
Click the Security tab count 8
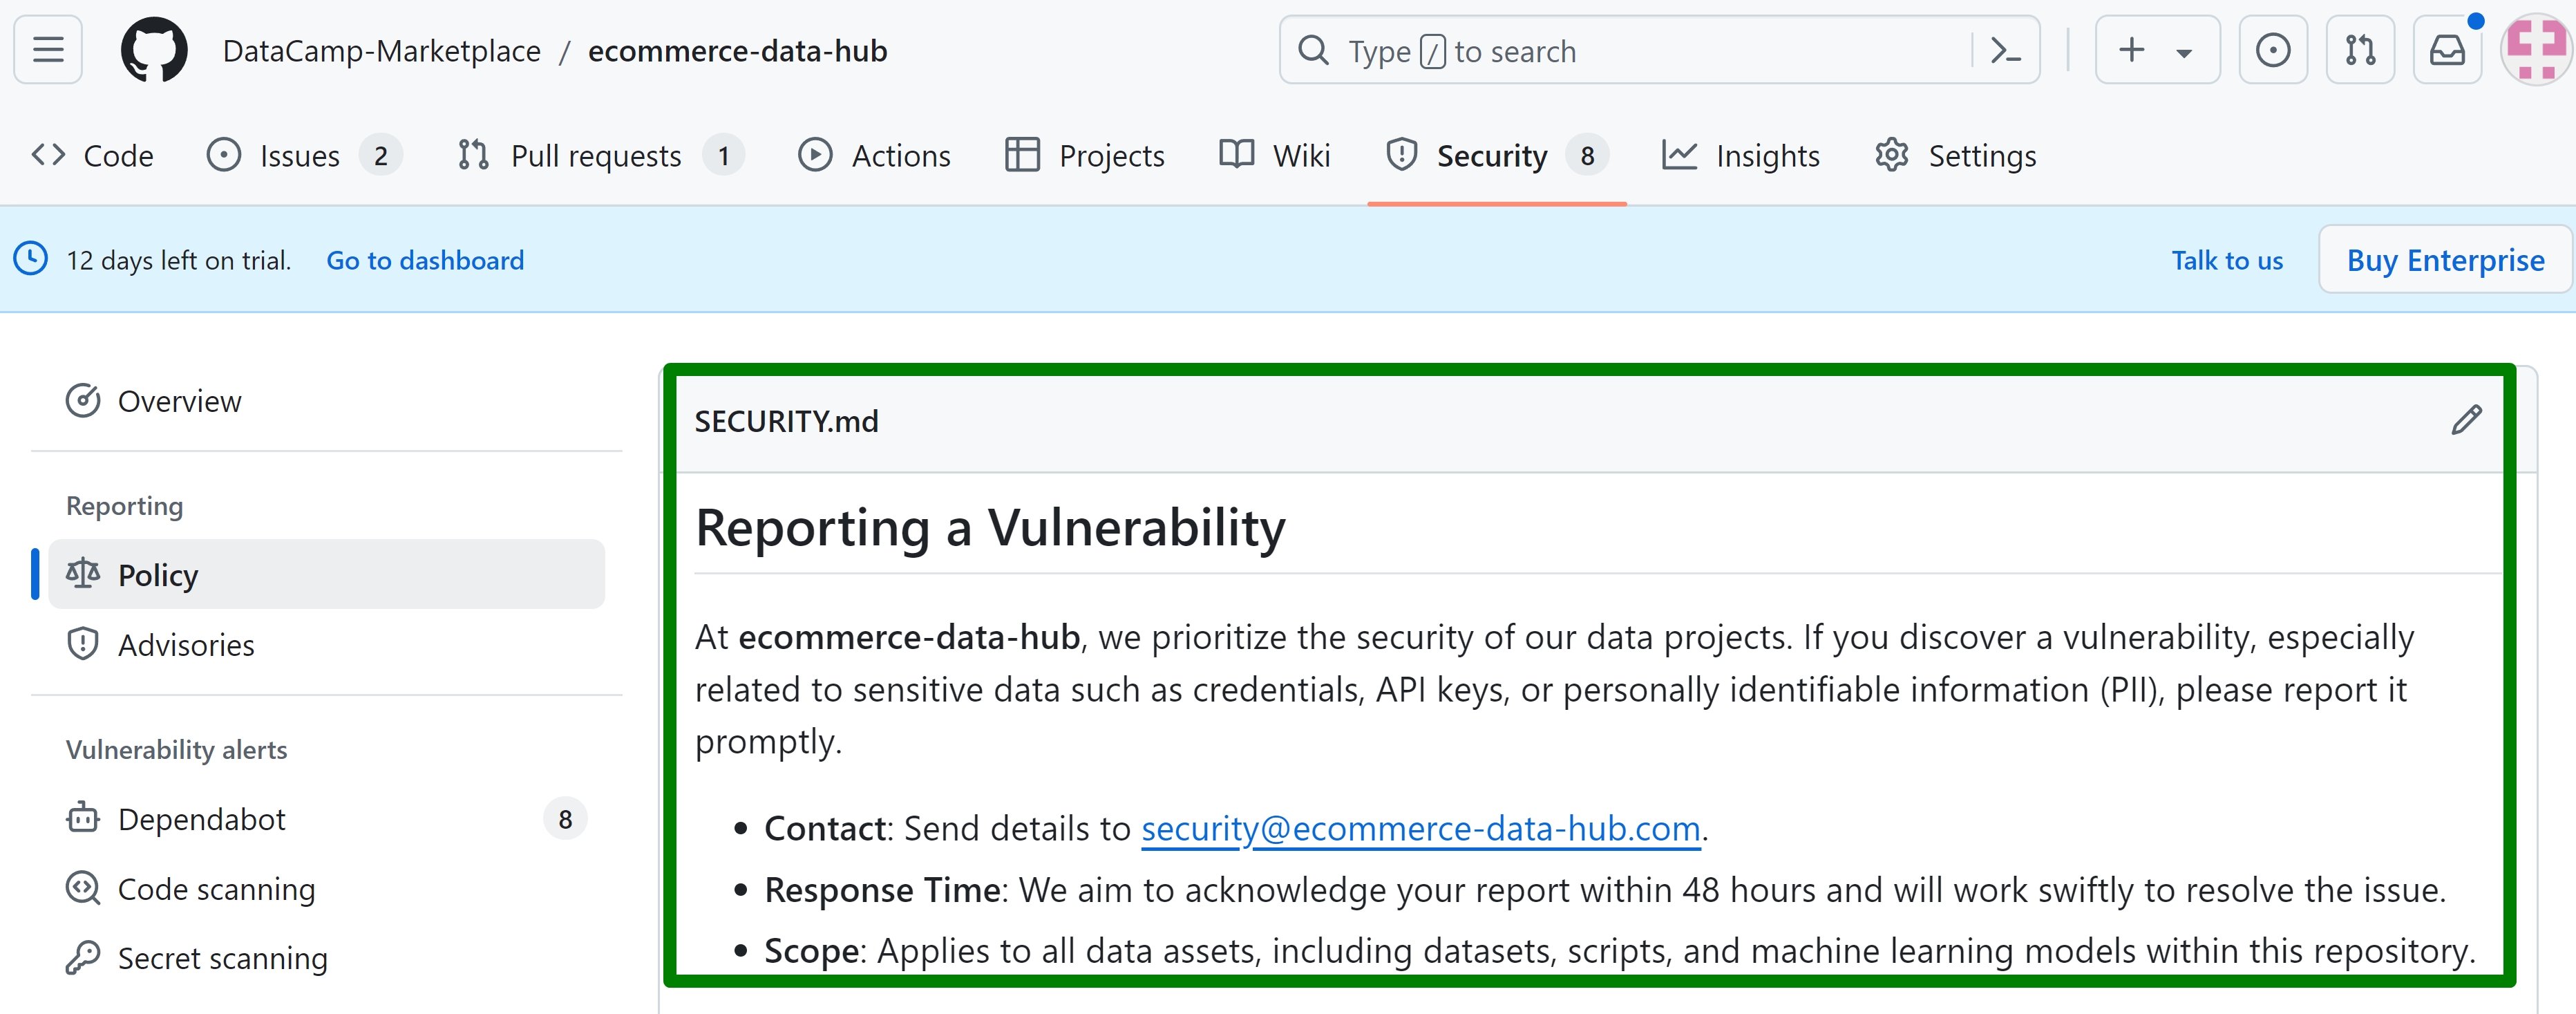coord(1587,156)
